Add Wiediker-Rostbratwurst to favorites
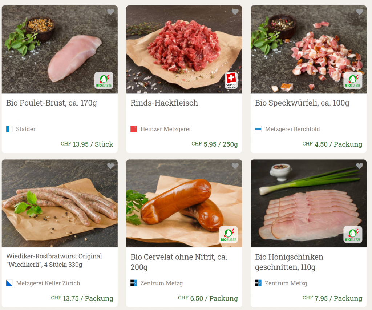This screenshot has width=372, height=310. [111, 166]
